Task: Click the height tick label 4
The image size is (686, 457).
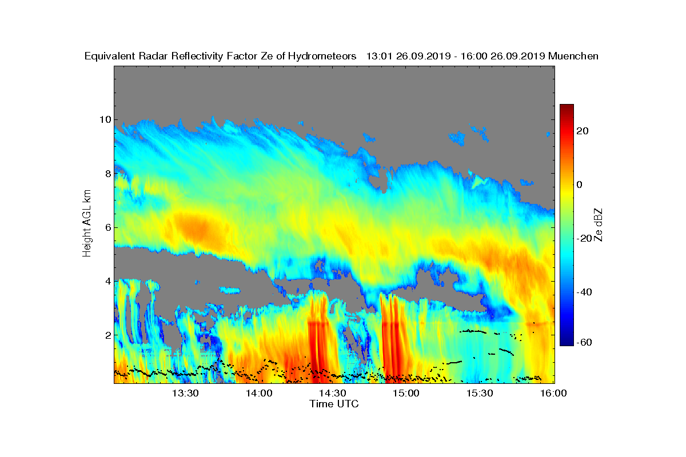Action: 107,281
